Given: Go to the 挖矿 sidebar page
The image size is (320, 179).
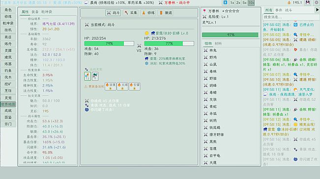Looking at the screenshot, I should click(8, 84).
